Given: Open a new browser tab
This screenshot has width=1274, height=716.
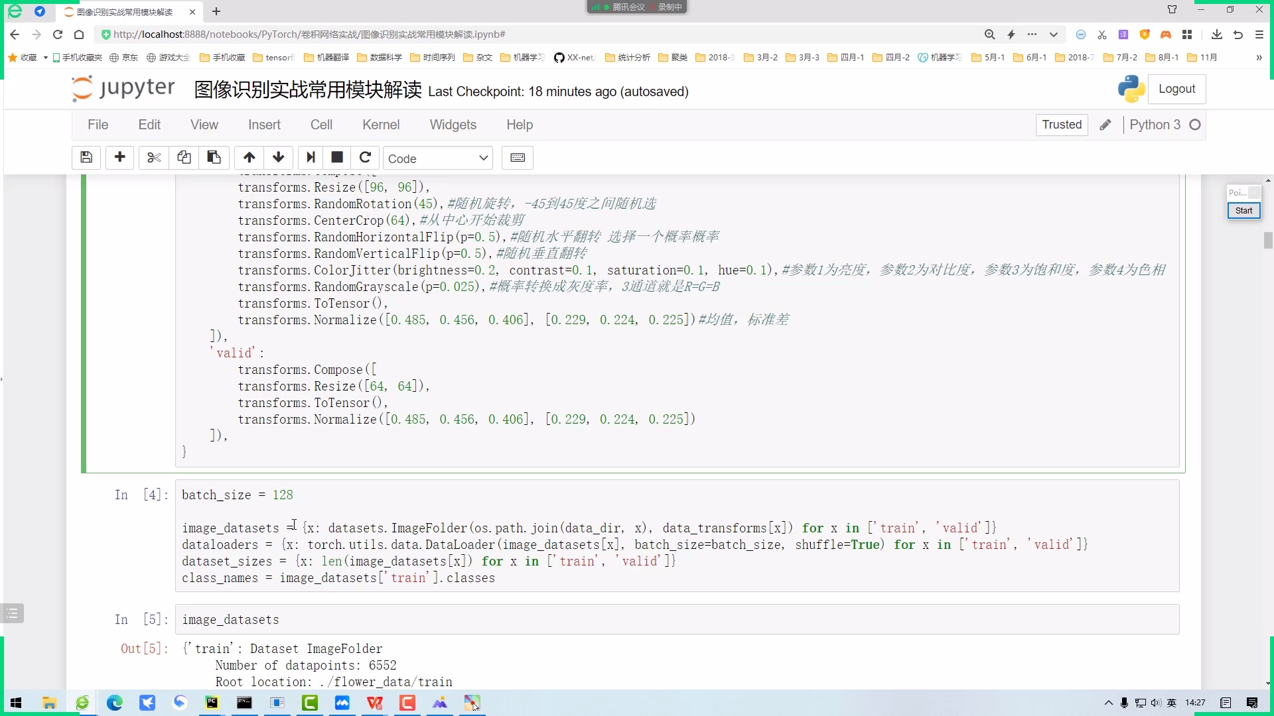Looking at the screenshot, I should coord(216,11).
